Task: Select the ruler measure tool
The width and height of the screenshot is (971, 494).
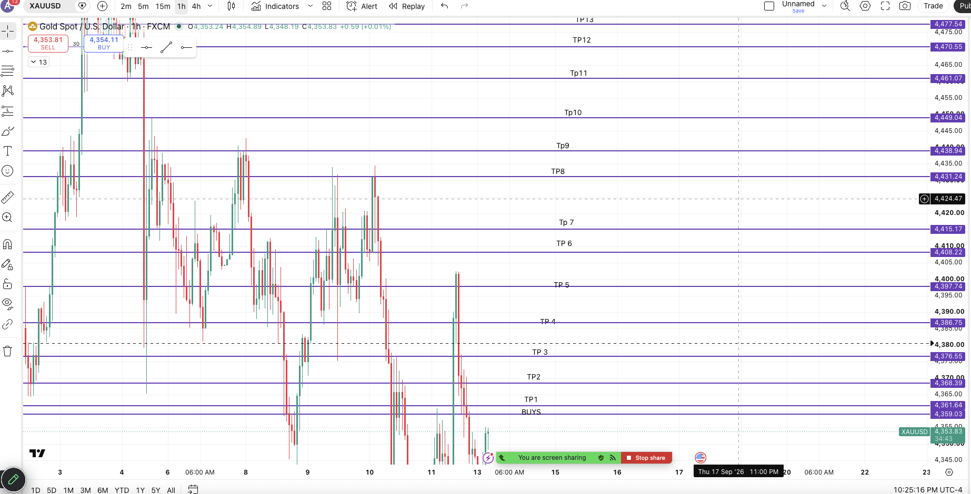Action: 8,198
